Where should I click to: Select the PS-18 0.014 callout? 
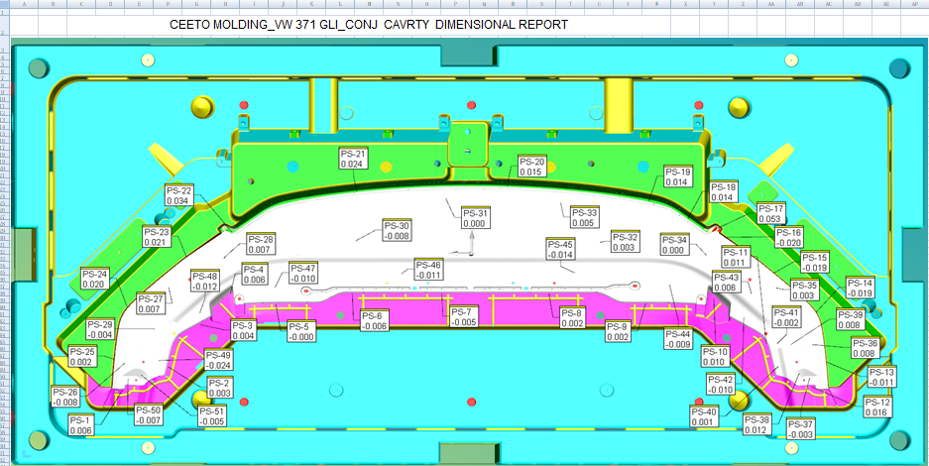(x=724, y=191)
